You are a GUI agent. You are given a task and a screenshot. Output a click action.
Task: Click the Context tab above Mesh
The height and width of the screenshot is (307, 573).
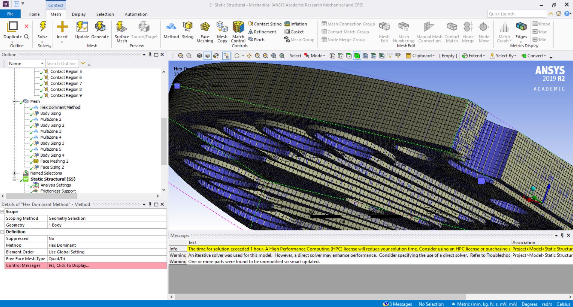click(x=56, y=5)
